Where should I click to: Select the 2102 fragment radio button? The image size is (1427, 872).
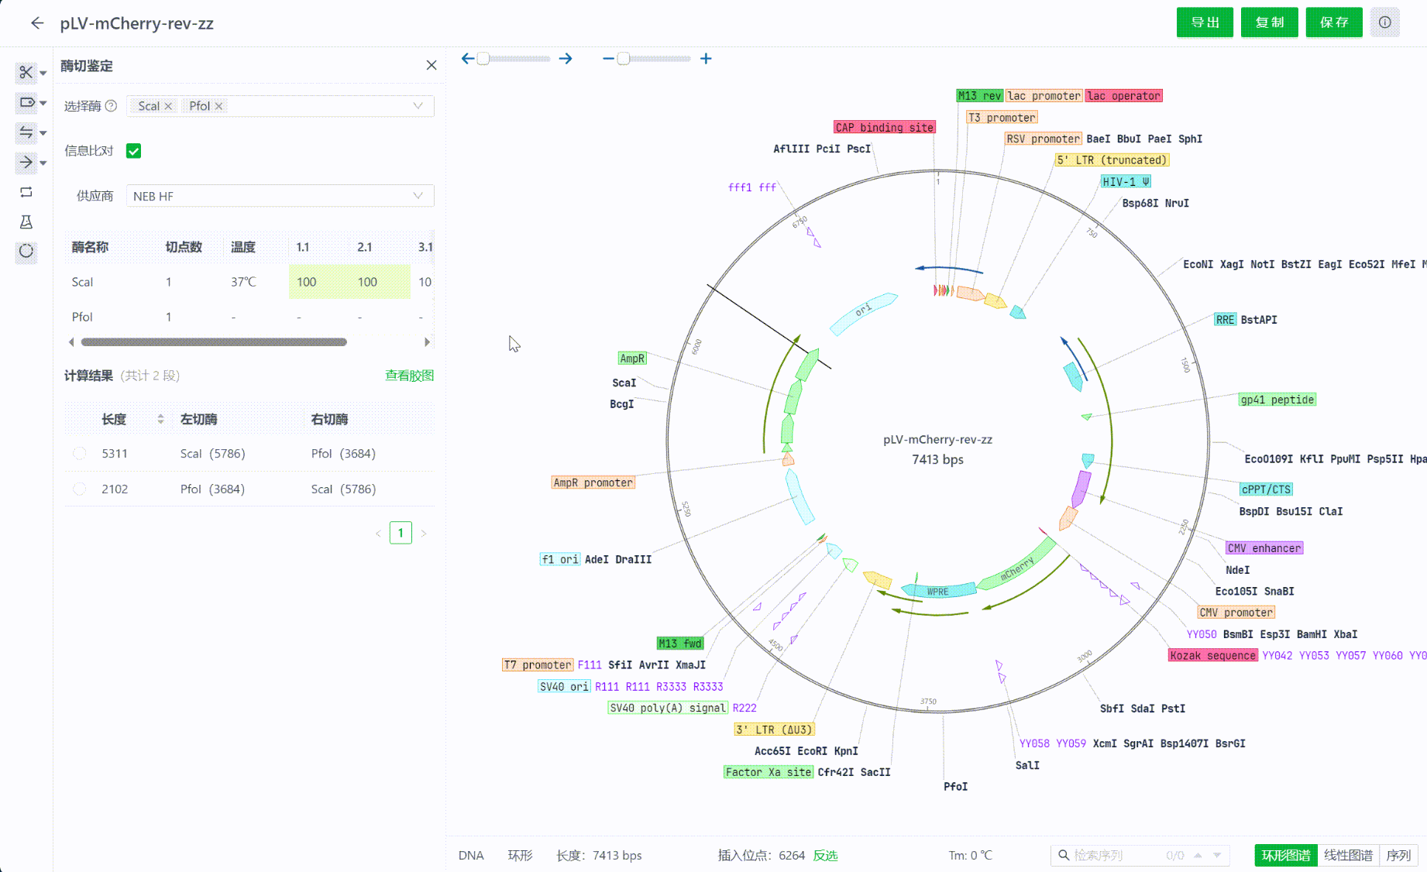[x=80, y=489]
